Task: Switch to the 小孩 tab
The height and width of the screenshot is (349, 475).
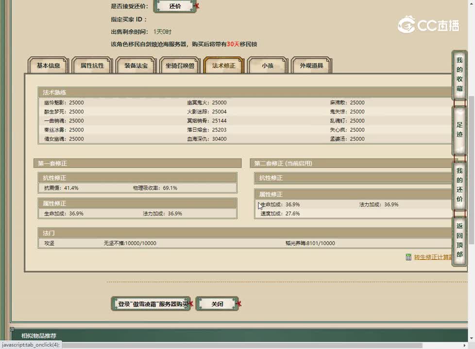Action: point(268,65)
